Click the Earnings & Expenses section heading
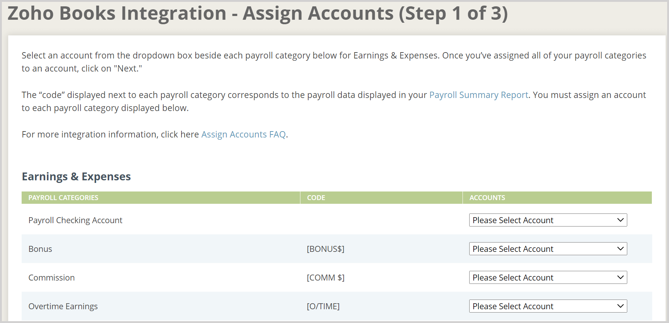This screenshot has width=669, height=323. (76, 176)
